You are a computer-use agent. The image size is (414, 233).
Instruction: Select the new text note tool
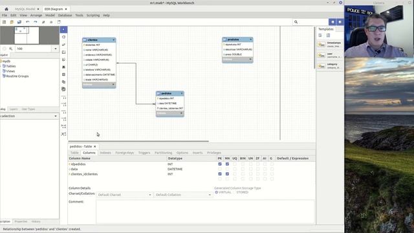coord(63,60)
